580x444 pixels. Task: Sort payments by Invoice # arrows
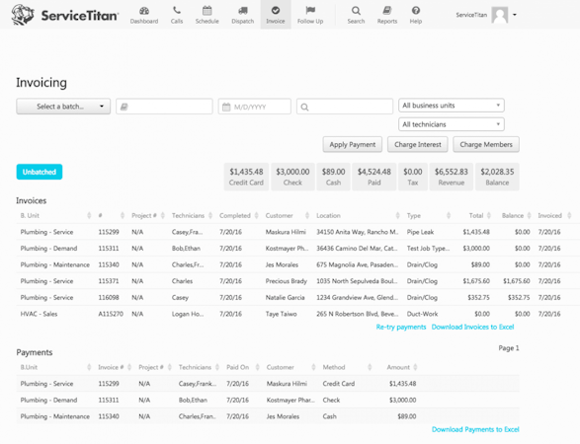(129, 367)
